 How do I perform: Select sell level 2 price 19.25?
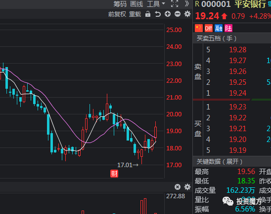tap(238, 82)
